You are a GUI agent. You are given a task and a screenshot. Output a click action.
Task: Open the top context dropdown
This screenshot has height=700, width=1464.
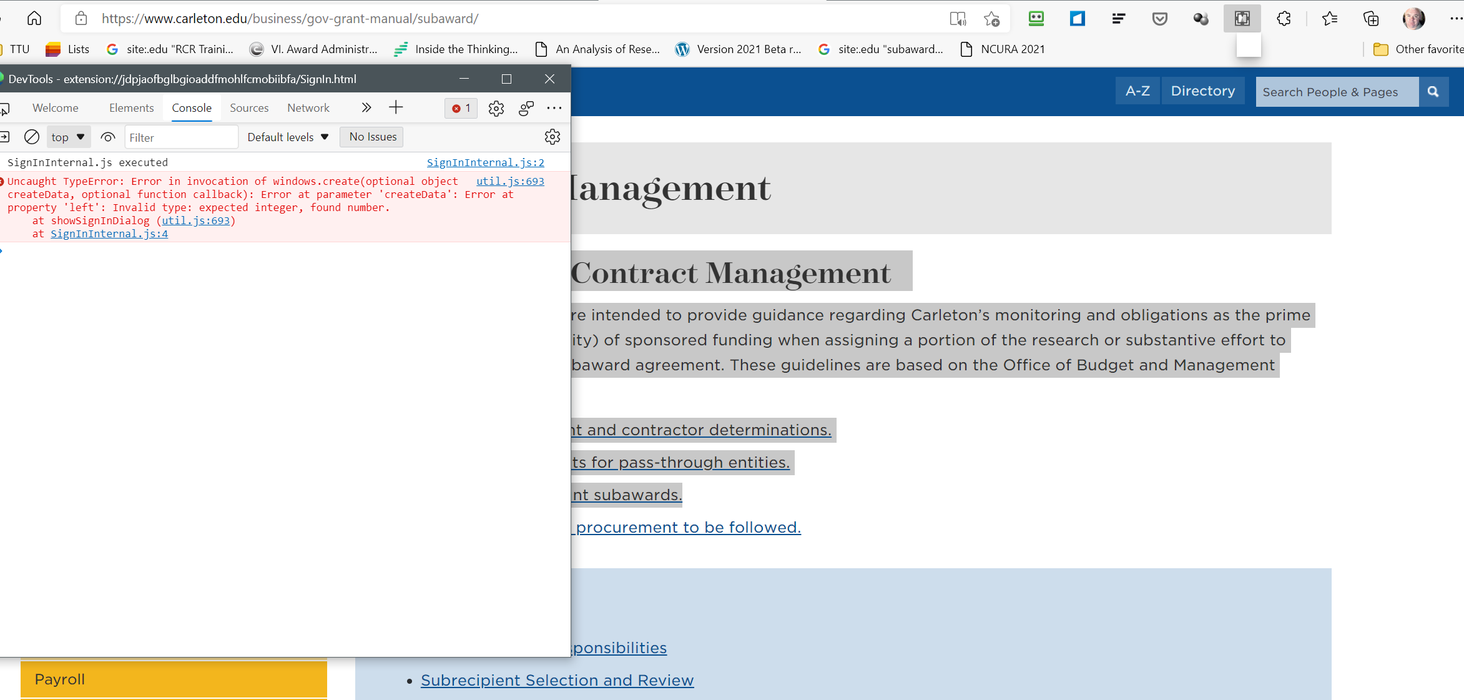click(x=67, y=137)
